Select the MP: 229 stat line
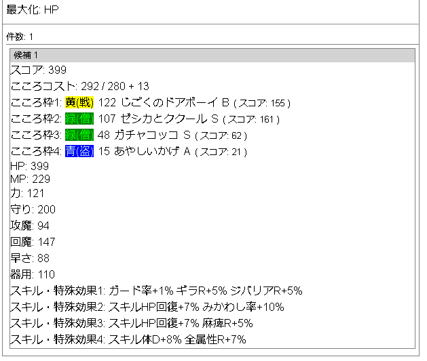 click(31, 179)
